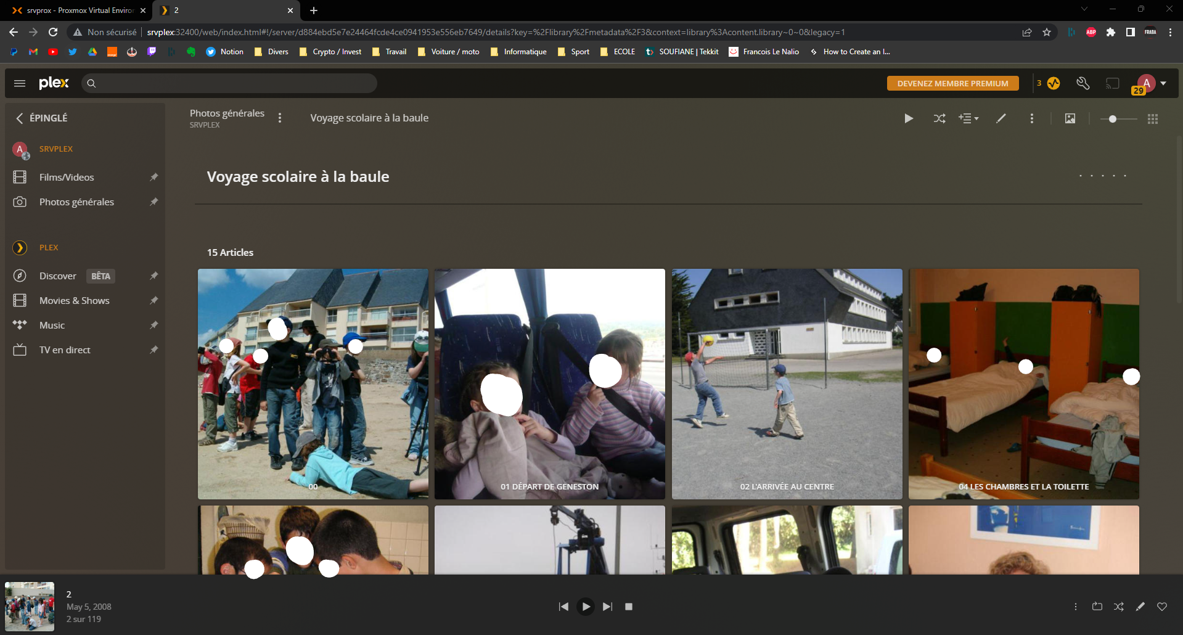Play the album from toolbar
The image size is (1183, 635).
909,118
